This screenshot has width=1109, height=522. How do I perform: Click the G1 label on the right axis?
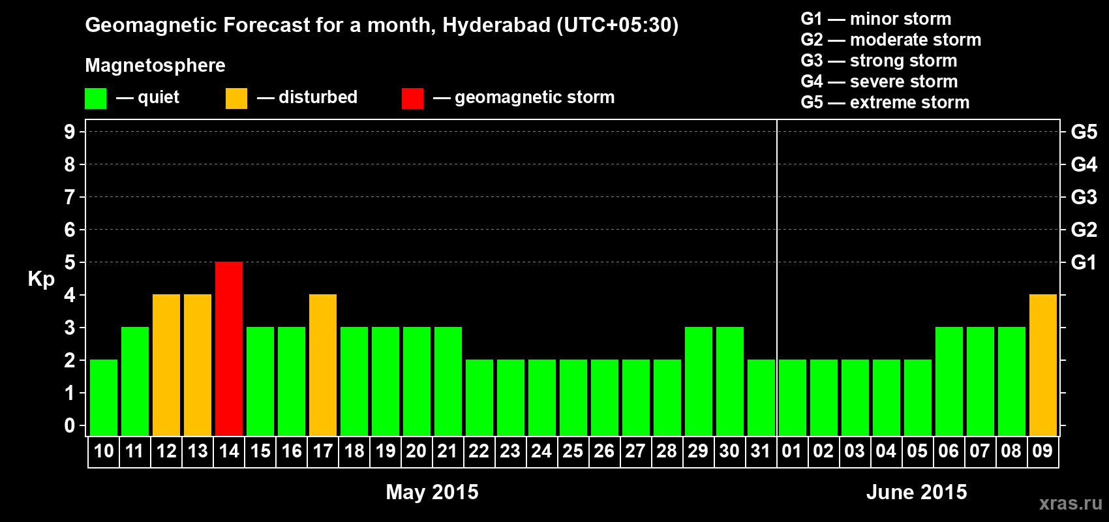1084,262
